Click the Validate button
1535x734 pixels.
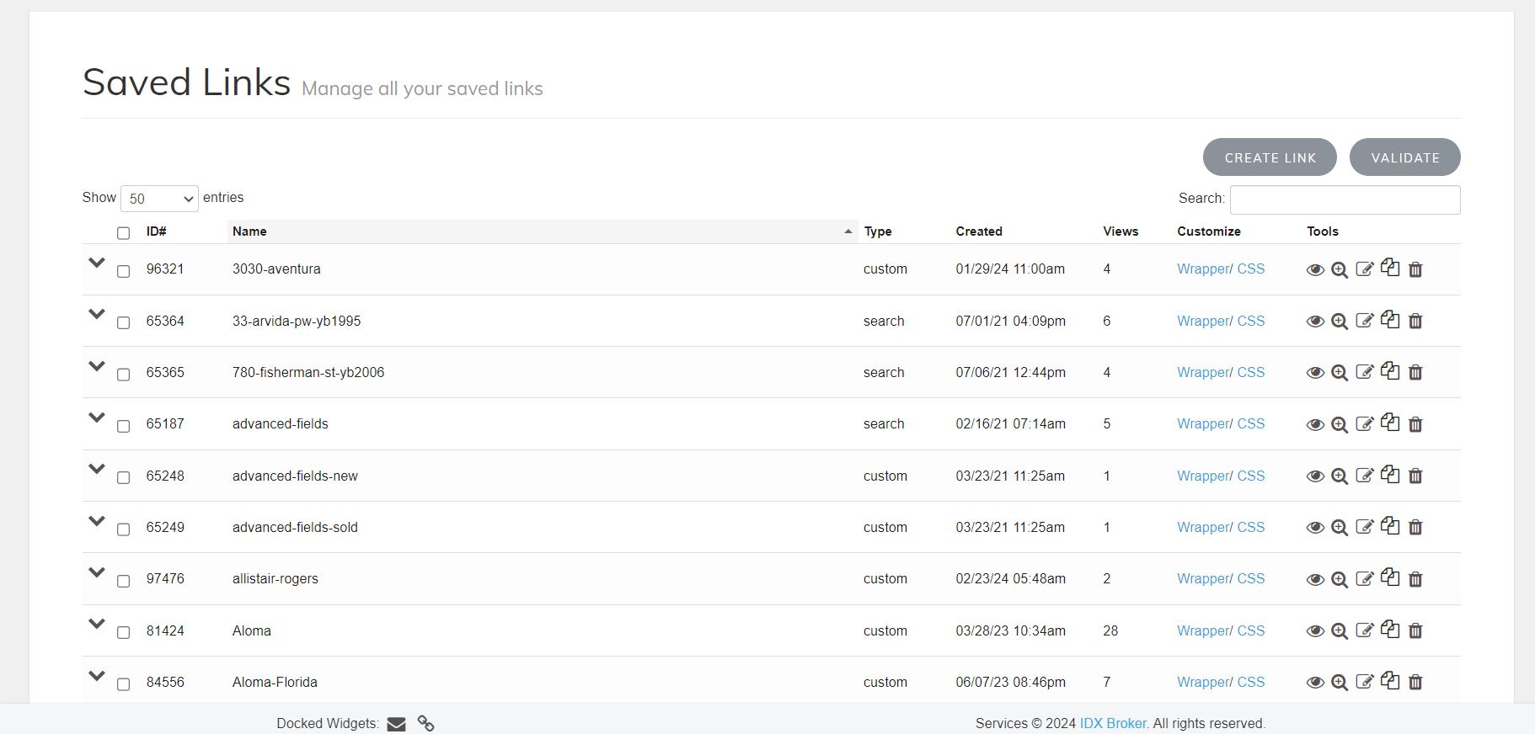pyautogui.click(x=1404, y=157)
